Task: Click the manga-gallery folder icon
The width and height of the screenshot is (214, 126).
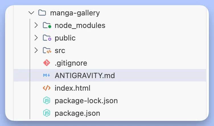Action: pos(42,13)
